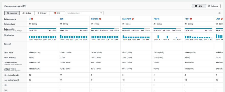Screen dimensions: 225x92
Task: Click the PII shield icon next to Id
Action: point(32,19)
